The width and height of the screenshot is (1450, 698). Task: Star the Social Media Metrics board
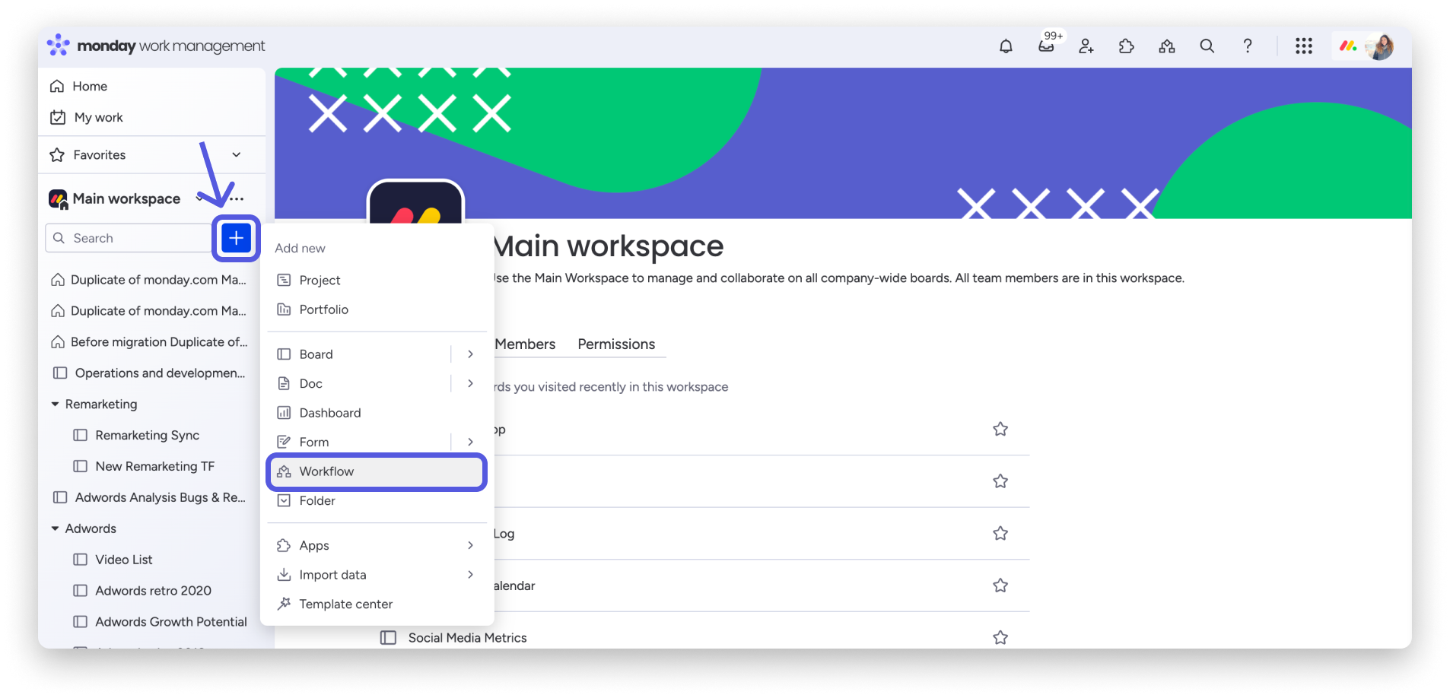1000,637
